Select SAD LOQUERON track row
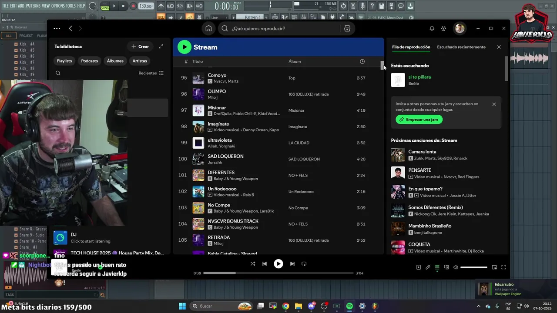The height and width of the screenshot is (313, 557). pyautogui.click(x=278, y=159)
